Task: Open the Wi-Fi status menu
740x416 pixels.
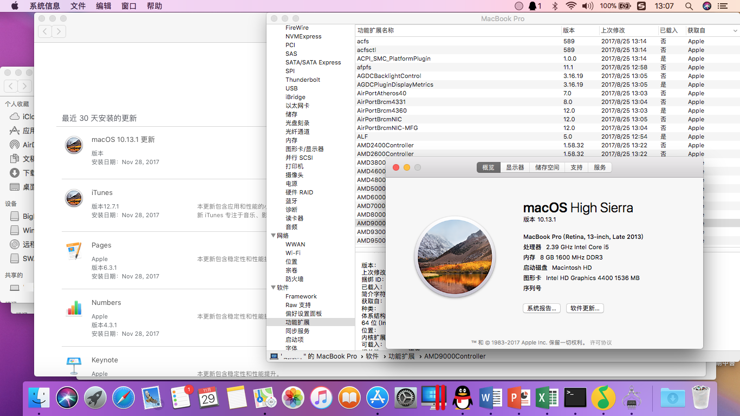Action: click(x=571, y=6)
